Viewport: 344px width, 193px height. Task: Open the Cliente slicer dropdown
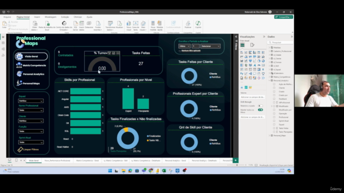31,121
